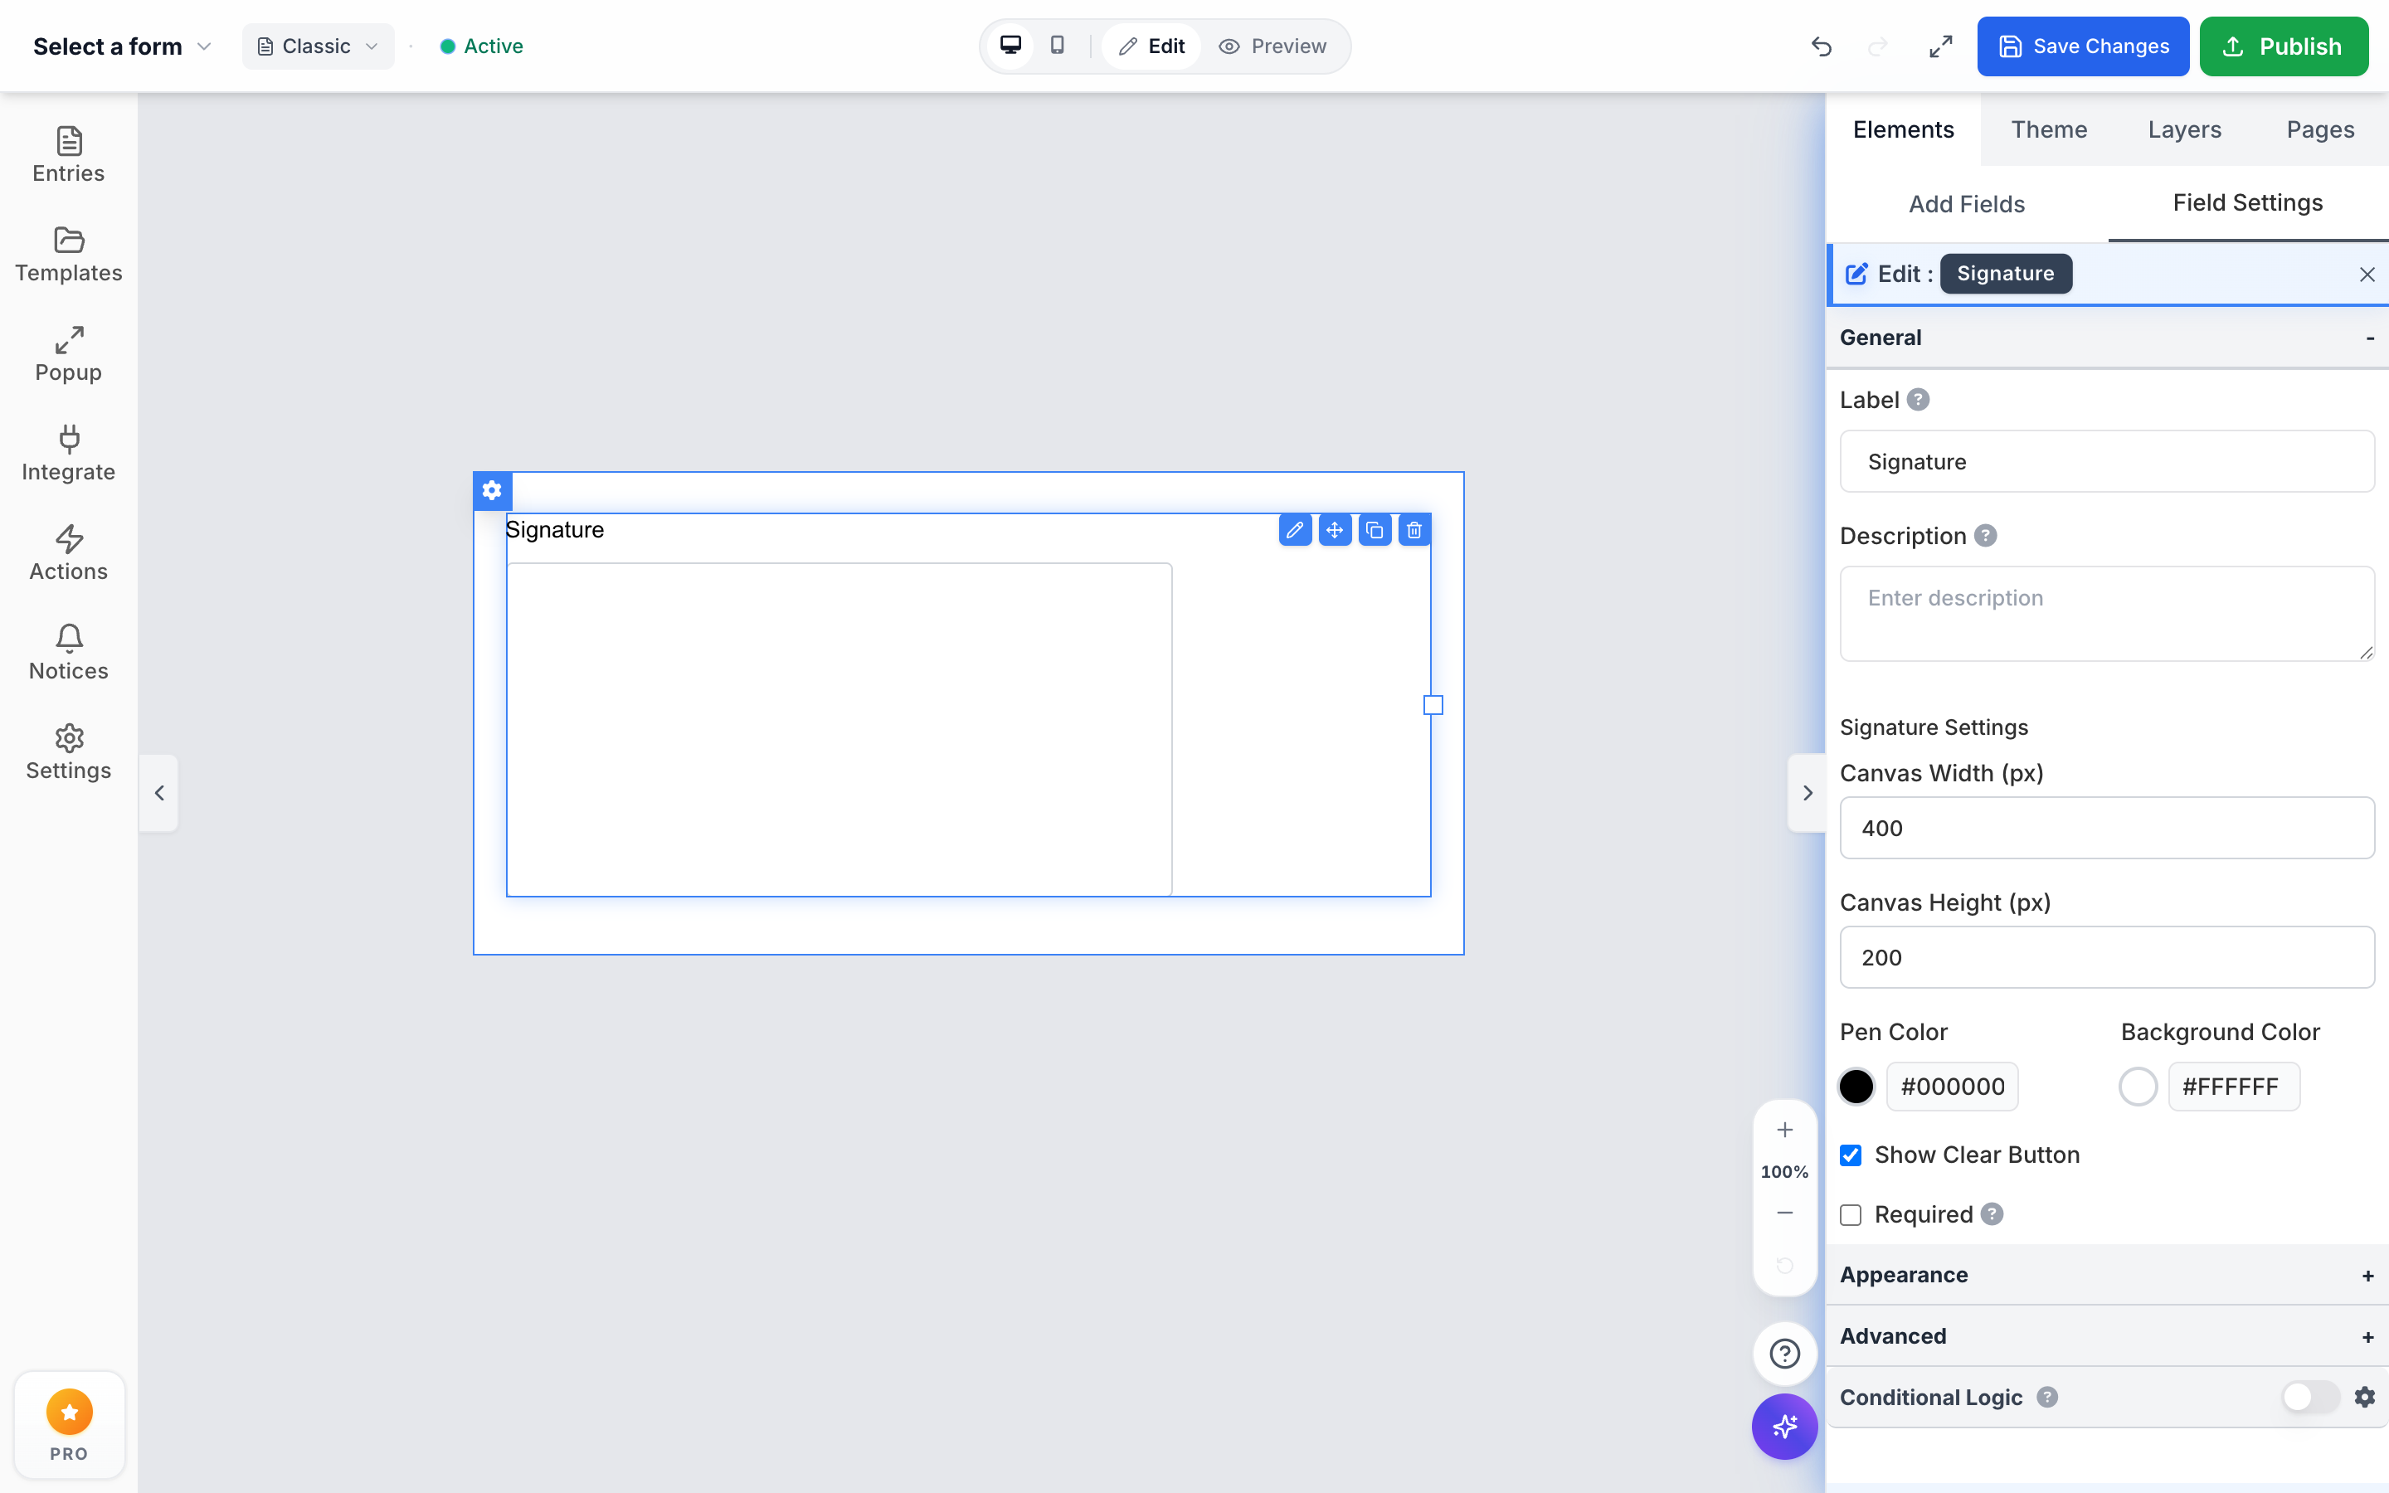Click the Background Color hex input
The height and width of the screenshot is (1493, 2389).
pos(2233,1087)
